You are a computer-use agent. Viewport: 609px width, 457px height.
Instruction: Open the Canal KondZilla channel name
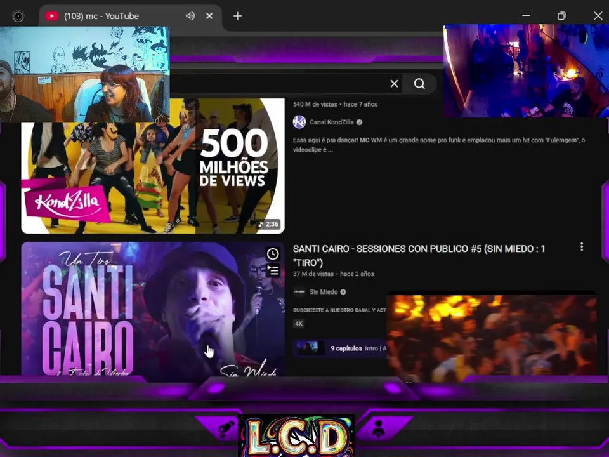(x=331, y=122)
